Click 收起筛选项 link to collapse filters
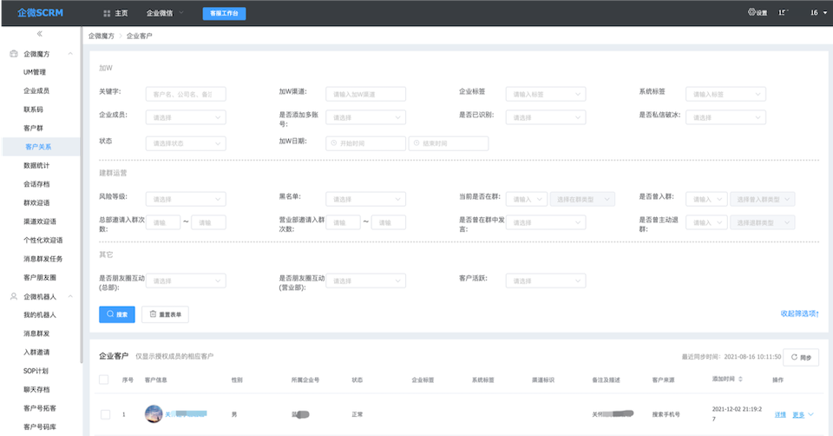The width and height of the screenshot is (833, 436). 800,314
